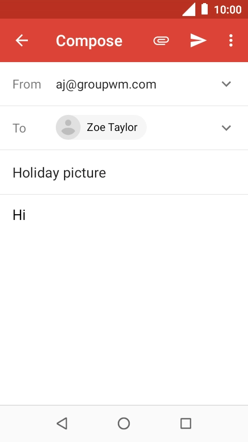Screen dimensions: 248x442
Task: Tap the Android home circle button
Action: [124, 423]
